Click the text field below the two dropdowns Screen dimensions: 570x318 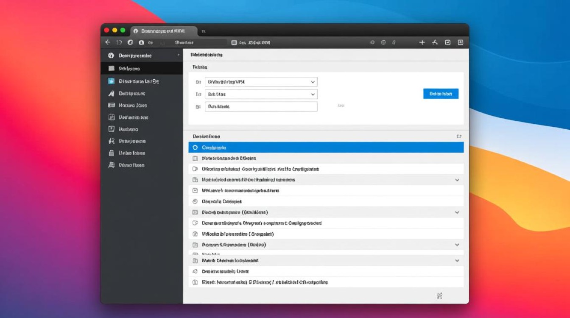(x=261, y=107)
